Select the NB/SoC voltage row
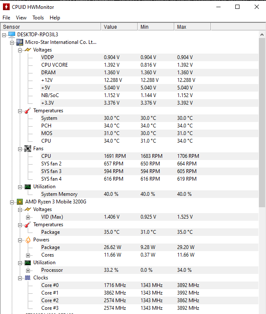 [x=149, y=95]
